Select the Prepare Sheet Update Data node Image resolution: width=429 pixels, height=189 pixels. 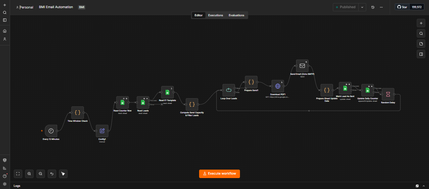coord(327,90)
